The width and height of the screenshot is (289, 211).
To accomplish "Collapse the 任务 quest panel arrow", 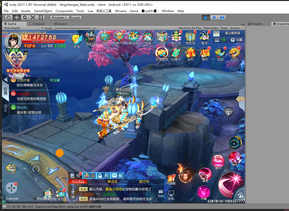I will point(6,80).
